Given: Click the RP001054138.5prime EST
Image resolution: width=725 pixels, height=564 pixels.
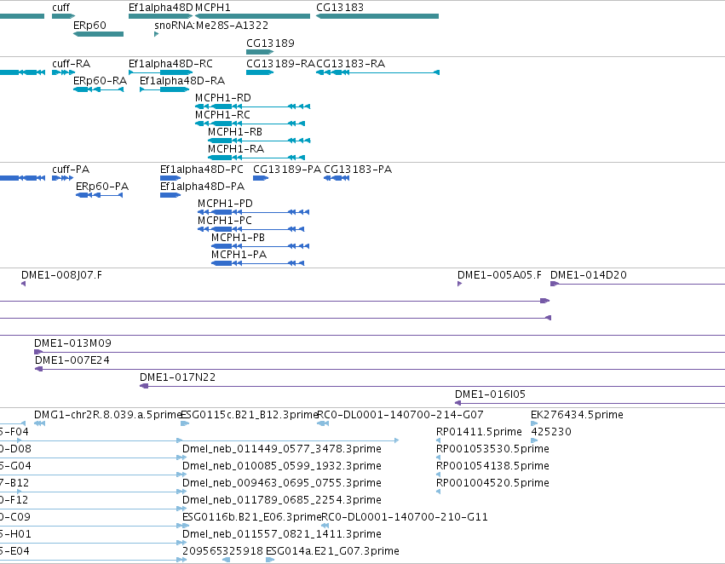Looking at the screenshot, I should pyautogui.click(x=439, y=475).
